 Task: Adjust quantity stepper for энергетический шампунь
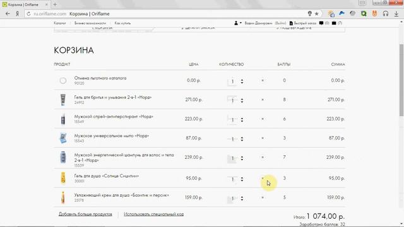pyautogui.click(x=242, y=158)
